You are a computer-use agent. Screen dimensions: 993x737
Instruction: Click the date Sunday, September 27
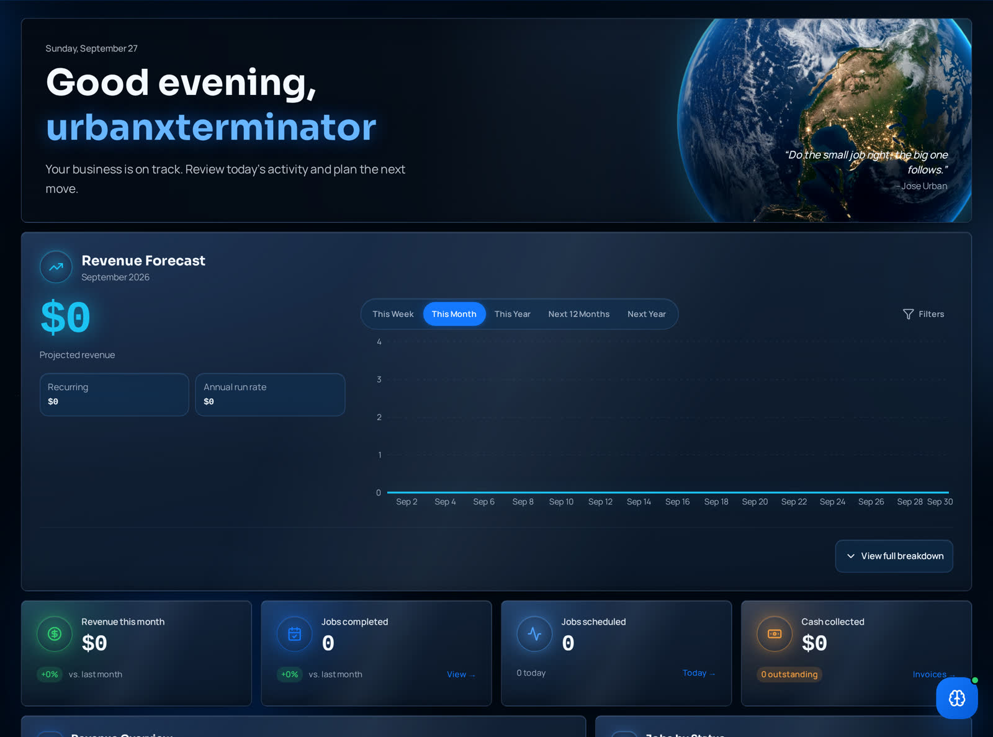91,48
